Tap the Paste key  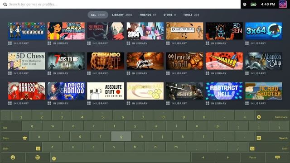(x=252, y=158)
